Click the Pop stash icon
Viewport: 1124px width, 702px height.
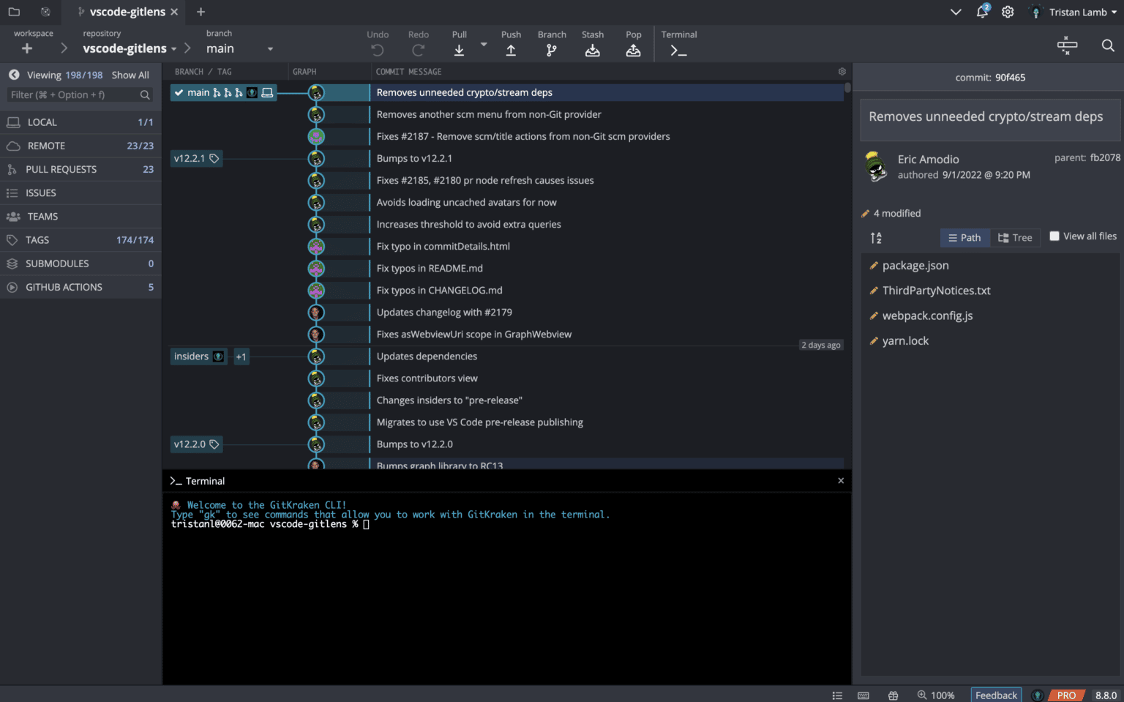click(633, 50)
